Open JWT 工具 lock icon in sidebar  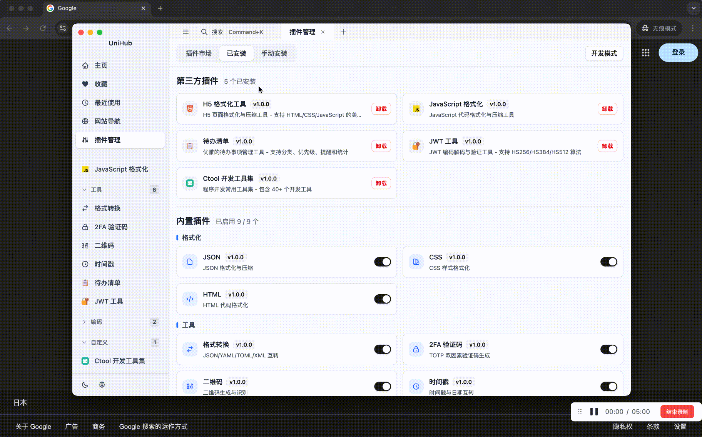85,301
